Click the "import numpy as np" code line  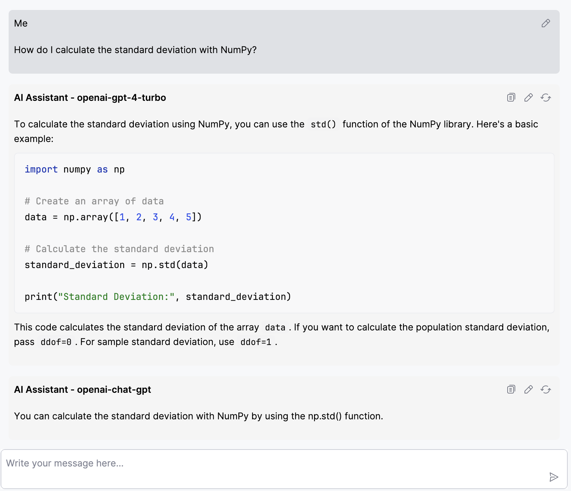75,170
